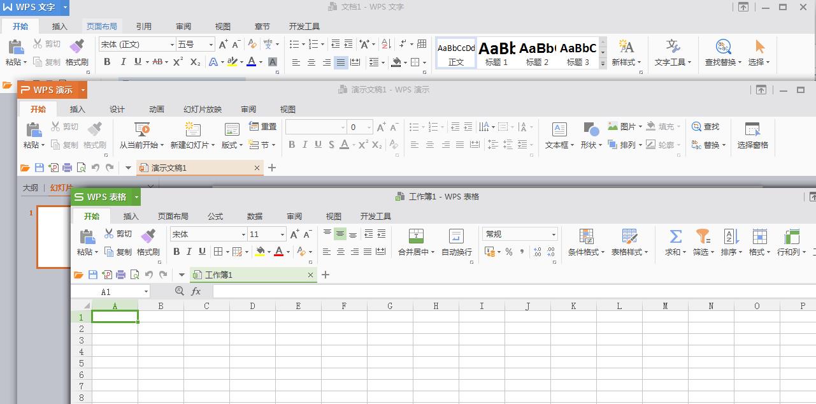Toggle middle vertical alignment in WPS Spreadsheets
Screen dimensions: 816x404
point(340,234)
